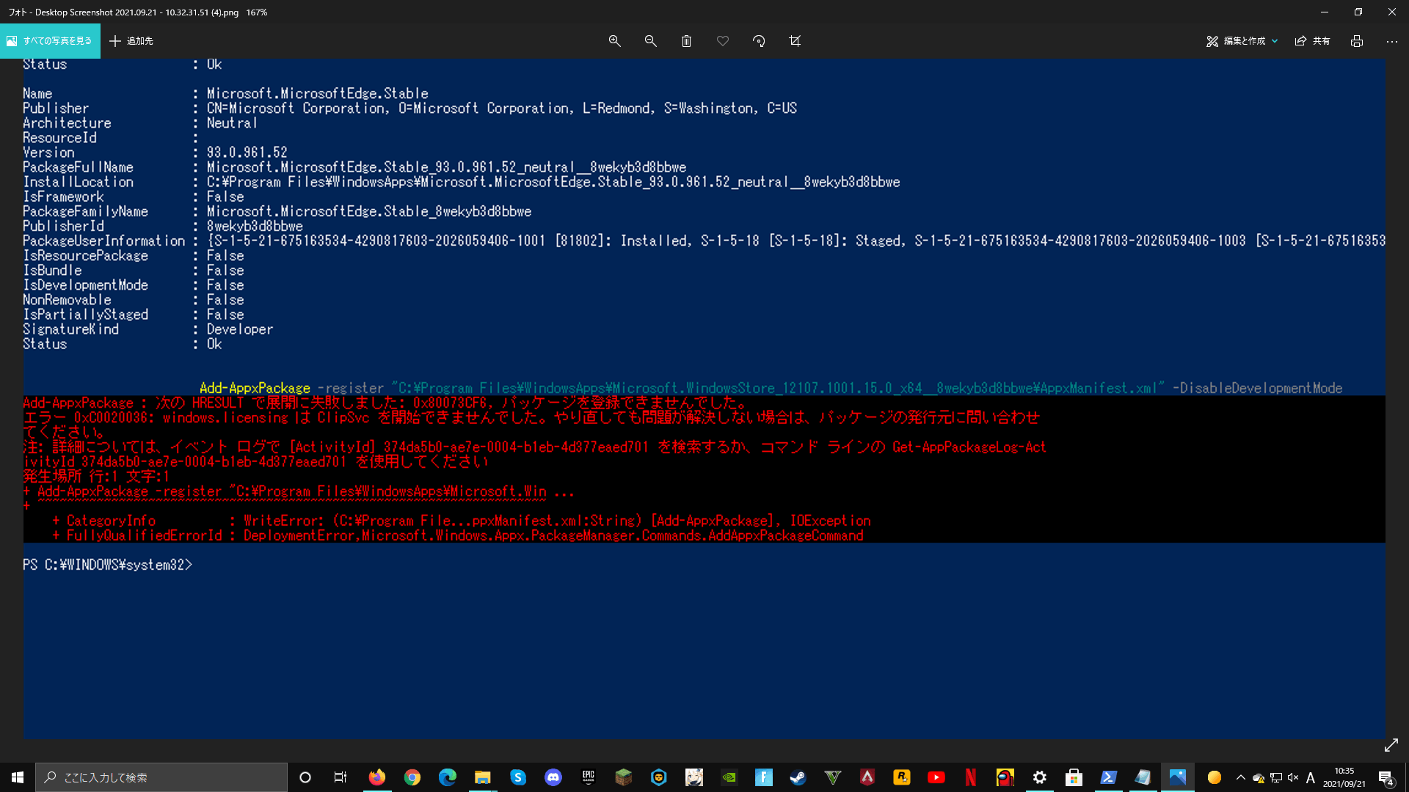Open Task View on the taskbar
The width and height of the screenshot is (1409, 792).
(x=341, y=777)
